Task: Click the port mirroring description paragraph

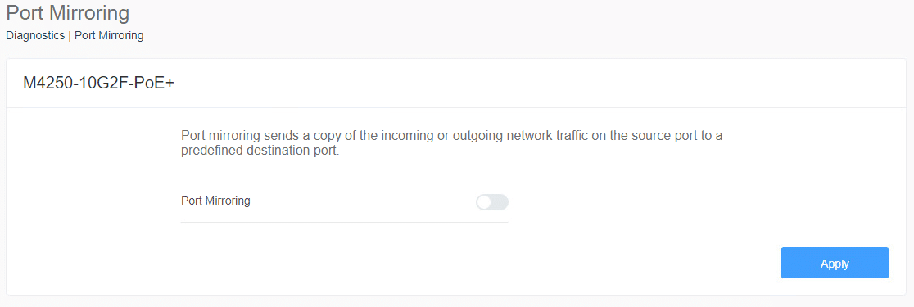Action: point(452,143)
